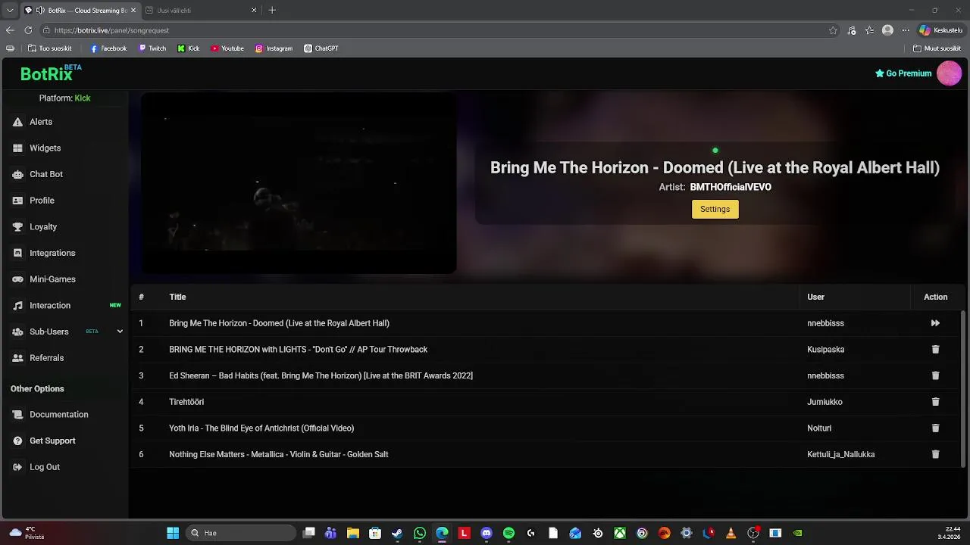Click Get Support in sidebar
The width and height of the screenshot is (970, 545).
pos(52,441)
